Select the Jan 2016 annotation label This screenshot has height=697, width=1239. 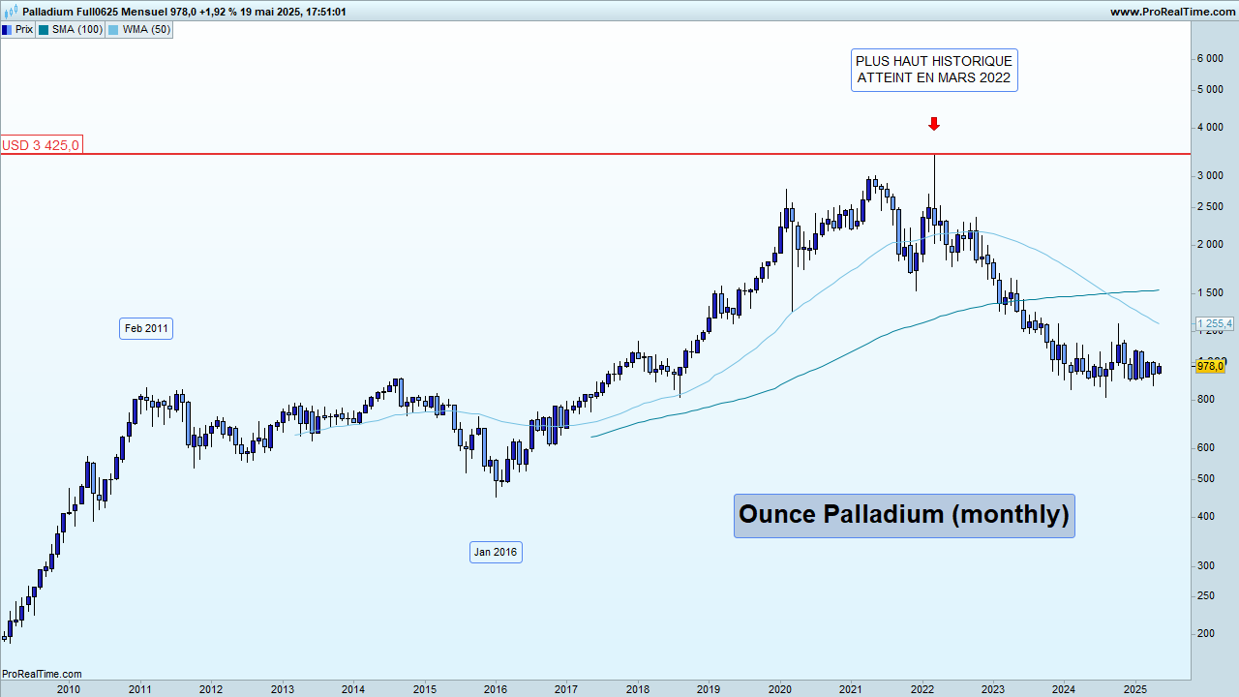pos(496,553)
